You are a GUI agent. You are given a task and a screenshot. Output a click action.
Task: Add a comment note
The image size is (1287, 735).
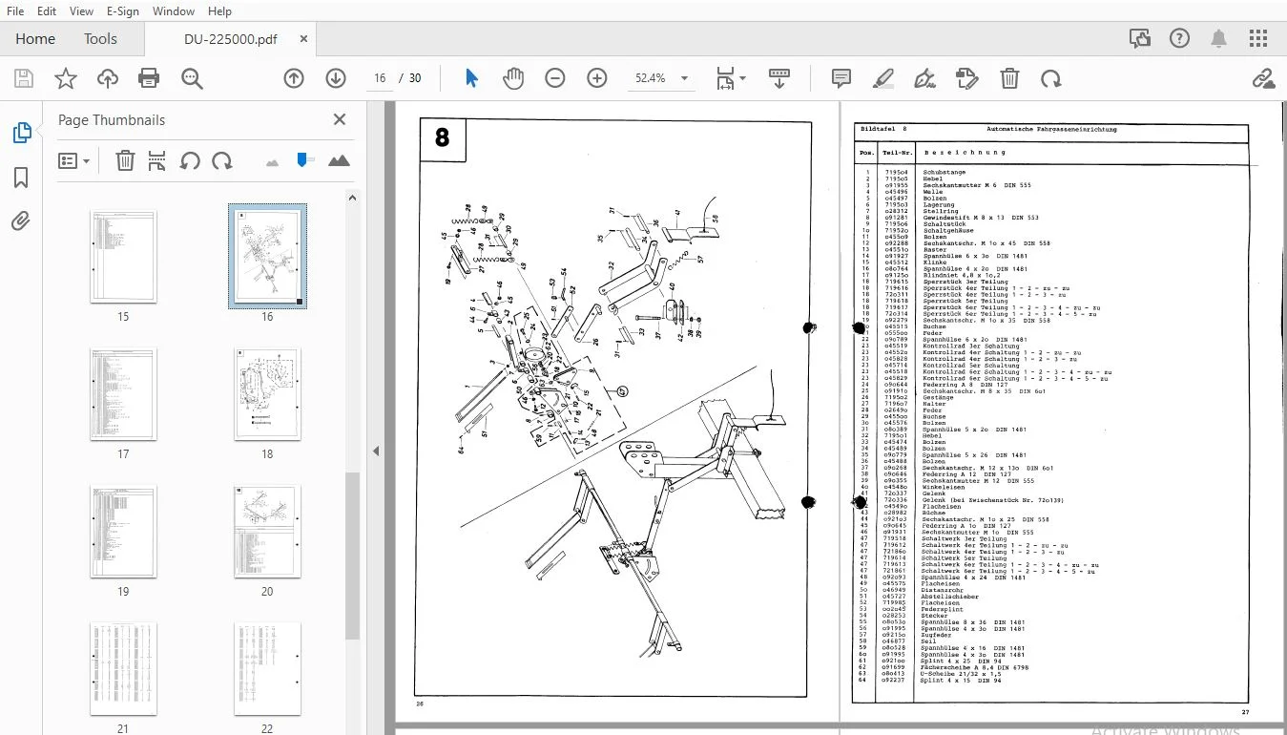pos(841,78)
